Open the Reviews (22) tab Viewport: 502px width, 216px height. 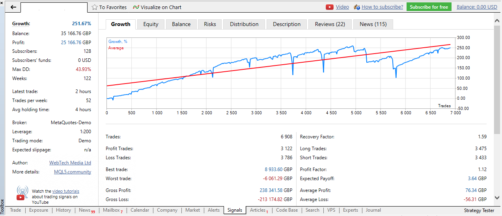pyautogui.click(x=330, y=24)
